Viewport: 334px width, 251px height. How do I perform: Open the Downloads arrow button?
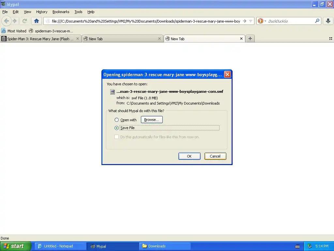coord(328,21)
